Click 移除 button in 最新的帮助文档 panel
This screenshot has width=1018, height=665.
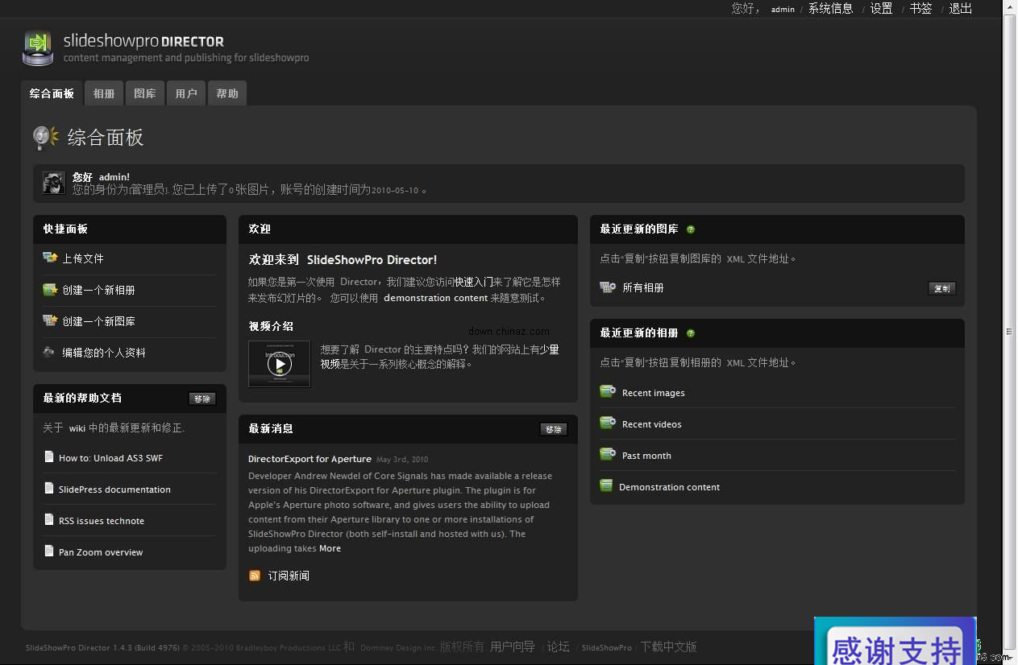coord(202,399)
